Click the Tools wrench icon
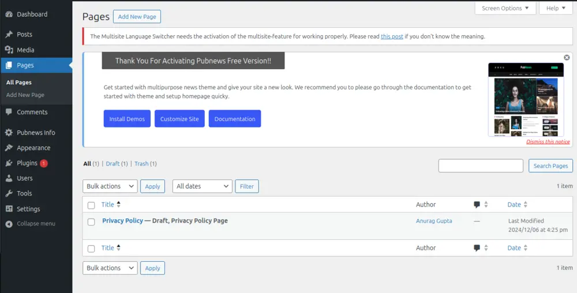The width and height of the screenshot is (577, 293). 9,193
